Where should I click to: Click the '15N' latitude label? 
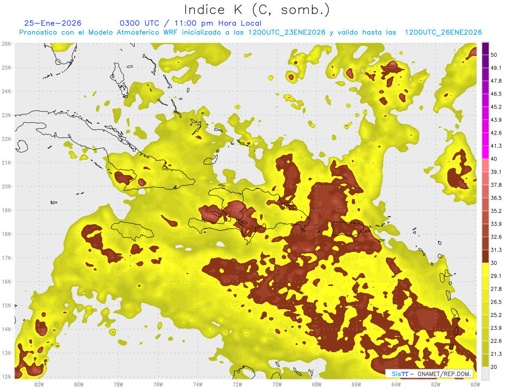coord(6,305)
